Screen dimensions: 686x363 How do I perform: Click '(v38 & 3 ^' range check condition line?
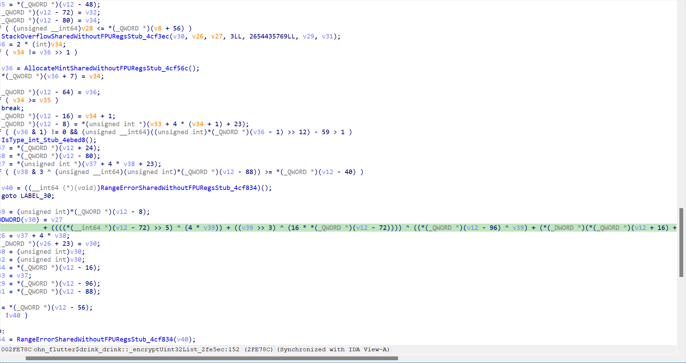point(182,172)
